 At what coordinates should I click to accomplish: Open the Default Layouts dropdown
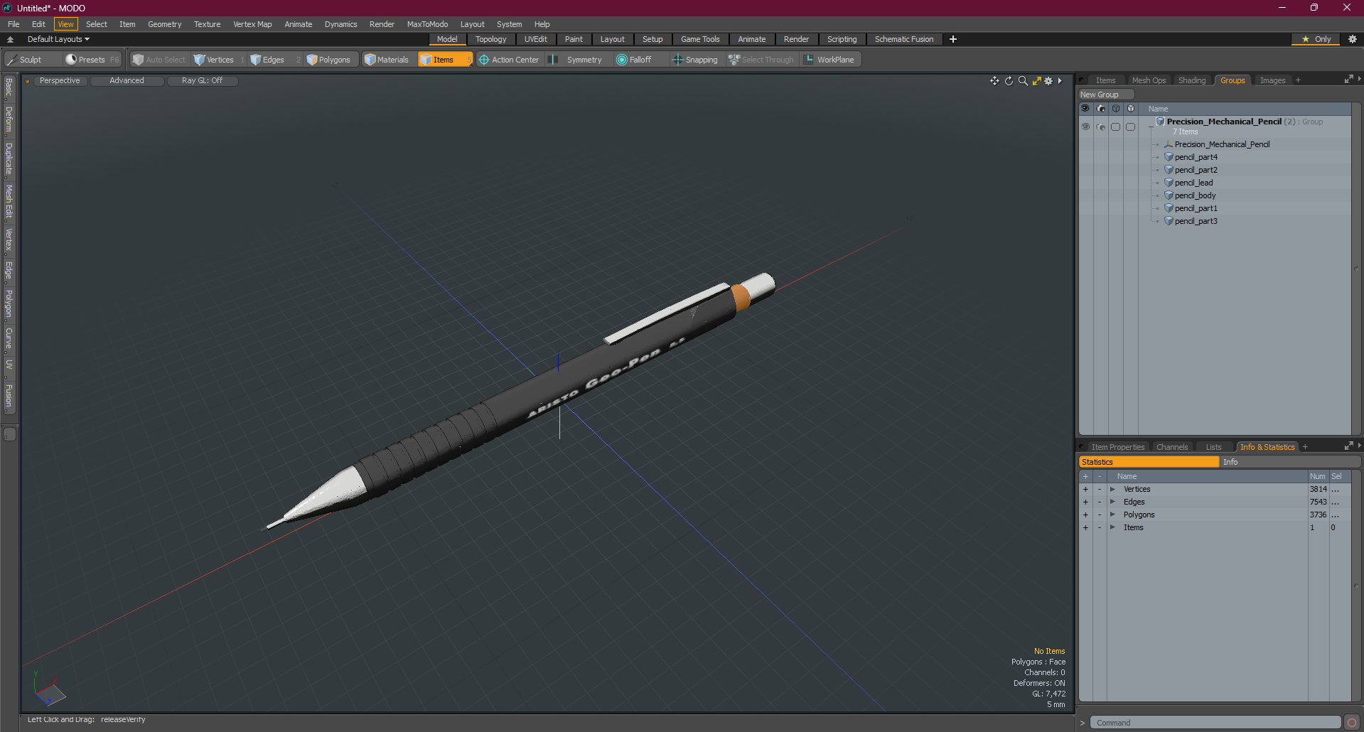click(58, 39)
